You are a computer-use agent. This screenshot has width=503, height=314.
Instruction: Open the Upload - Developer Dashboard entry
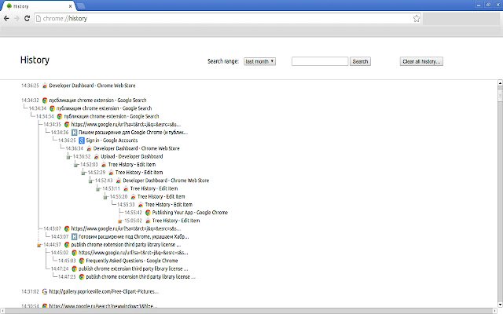pyautogui.click(x=132, y=156)
